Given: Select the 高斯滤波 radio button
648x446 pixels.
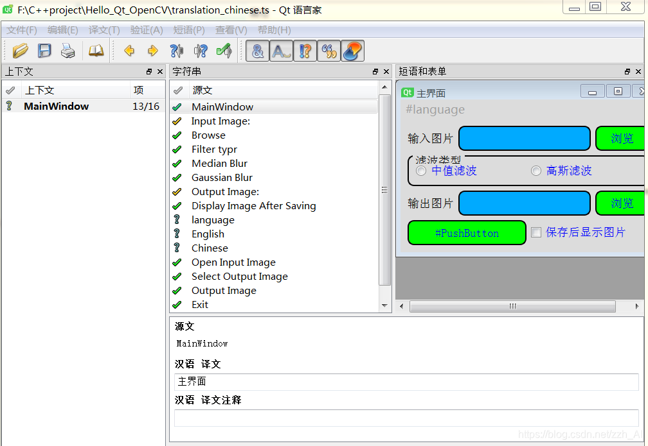Looking at the screenshot, I should (x=536, y=171).
